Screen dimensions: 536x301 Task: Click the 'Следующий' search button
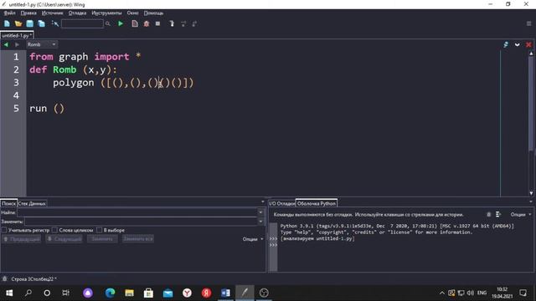coord(64,239)
